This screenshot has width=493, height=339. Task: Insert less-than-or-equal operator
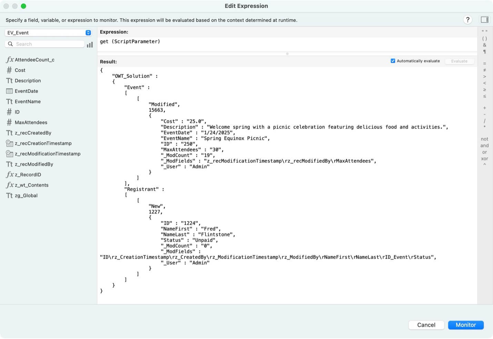click(484, 96)
